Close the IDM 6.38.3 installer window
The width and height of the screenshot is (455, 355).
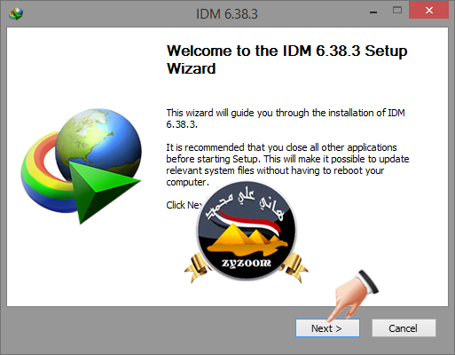click(x=429, y=11)
